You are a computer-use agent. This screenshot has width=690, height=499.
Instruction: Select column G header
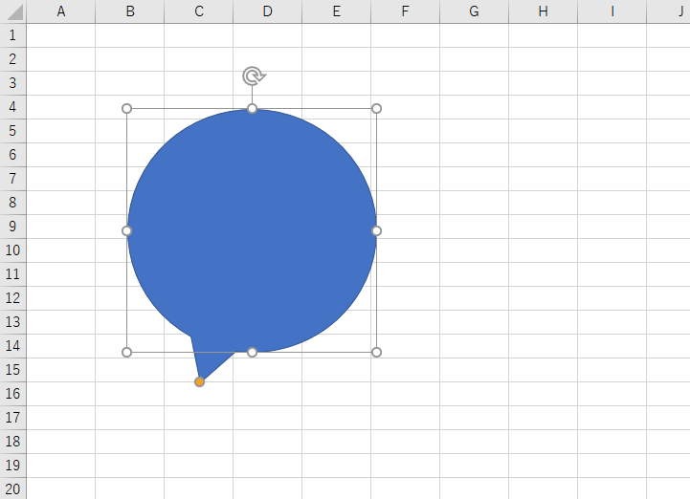(475, 11)
